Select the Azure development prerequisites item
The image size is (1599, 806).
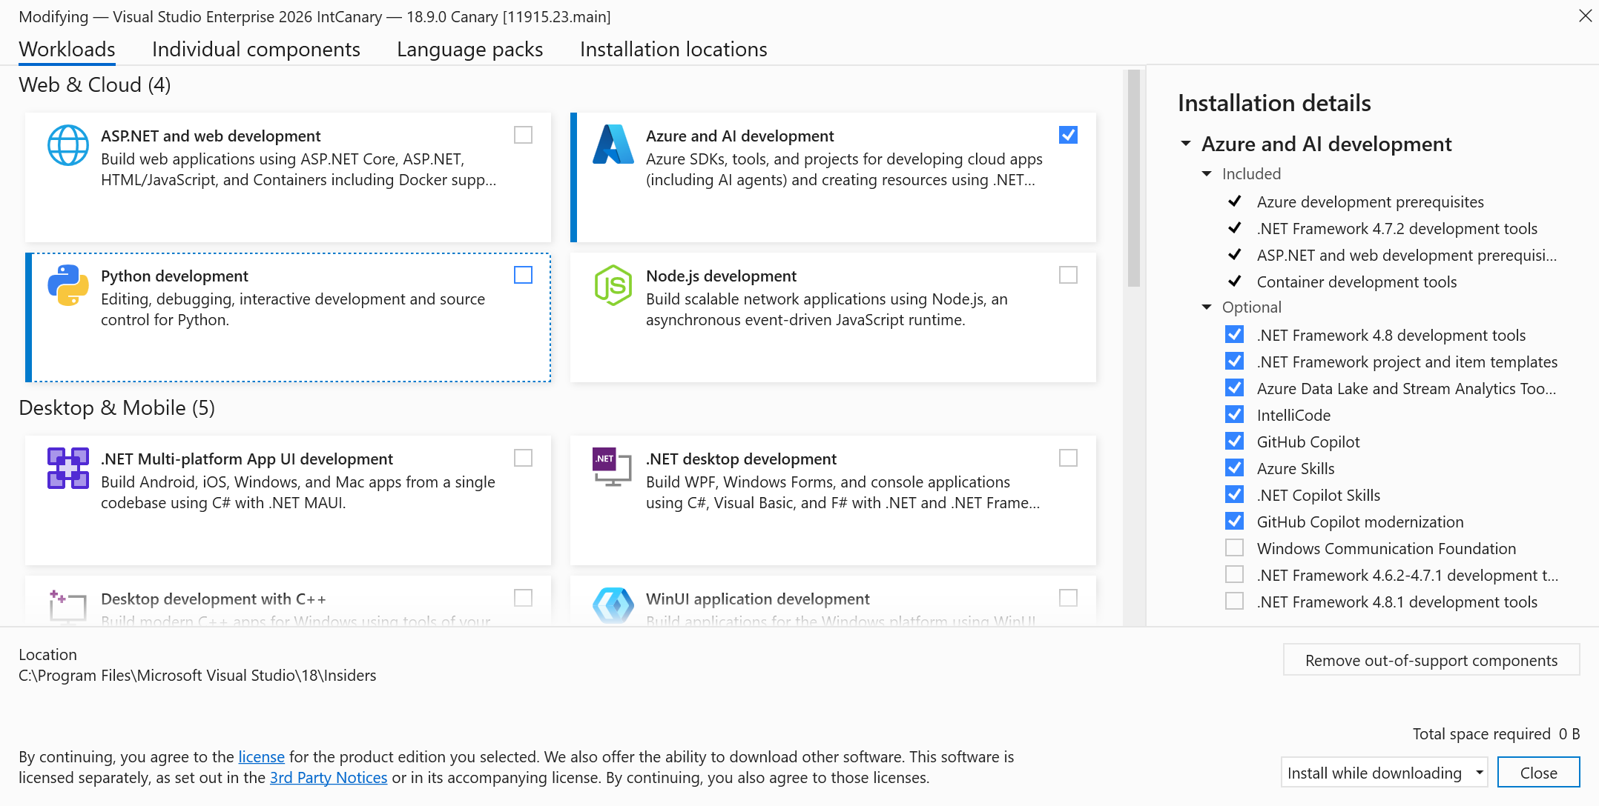(1370, 201)
